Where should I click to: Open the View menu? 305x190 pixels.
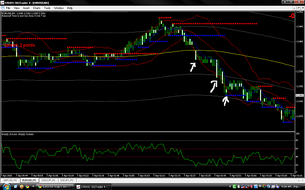17,8
